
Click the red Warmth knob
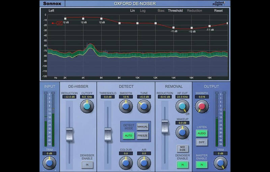click(x=202, y=107)
